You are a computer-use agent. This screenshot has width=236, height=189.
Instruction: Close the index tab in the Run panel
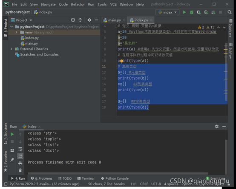pos(40,127)
